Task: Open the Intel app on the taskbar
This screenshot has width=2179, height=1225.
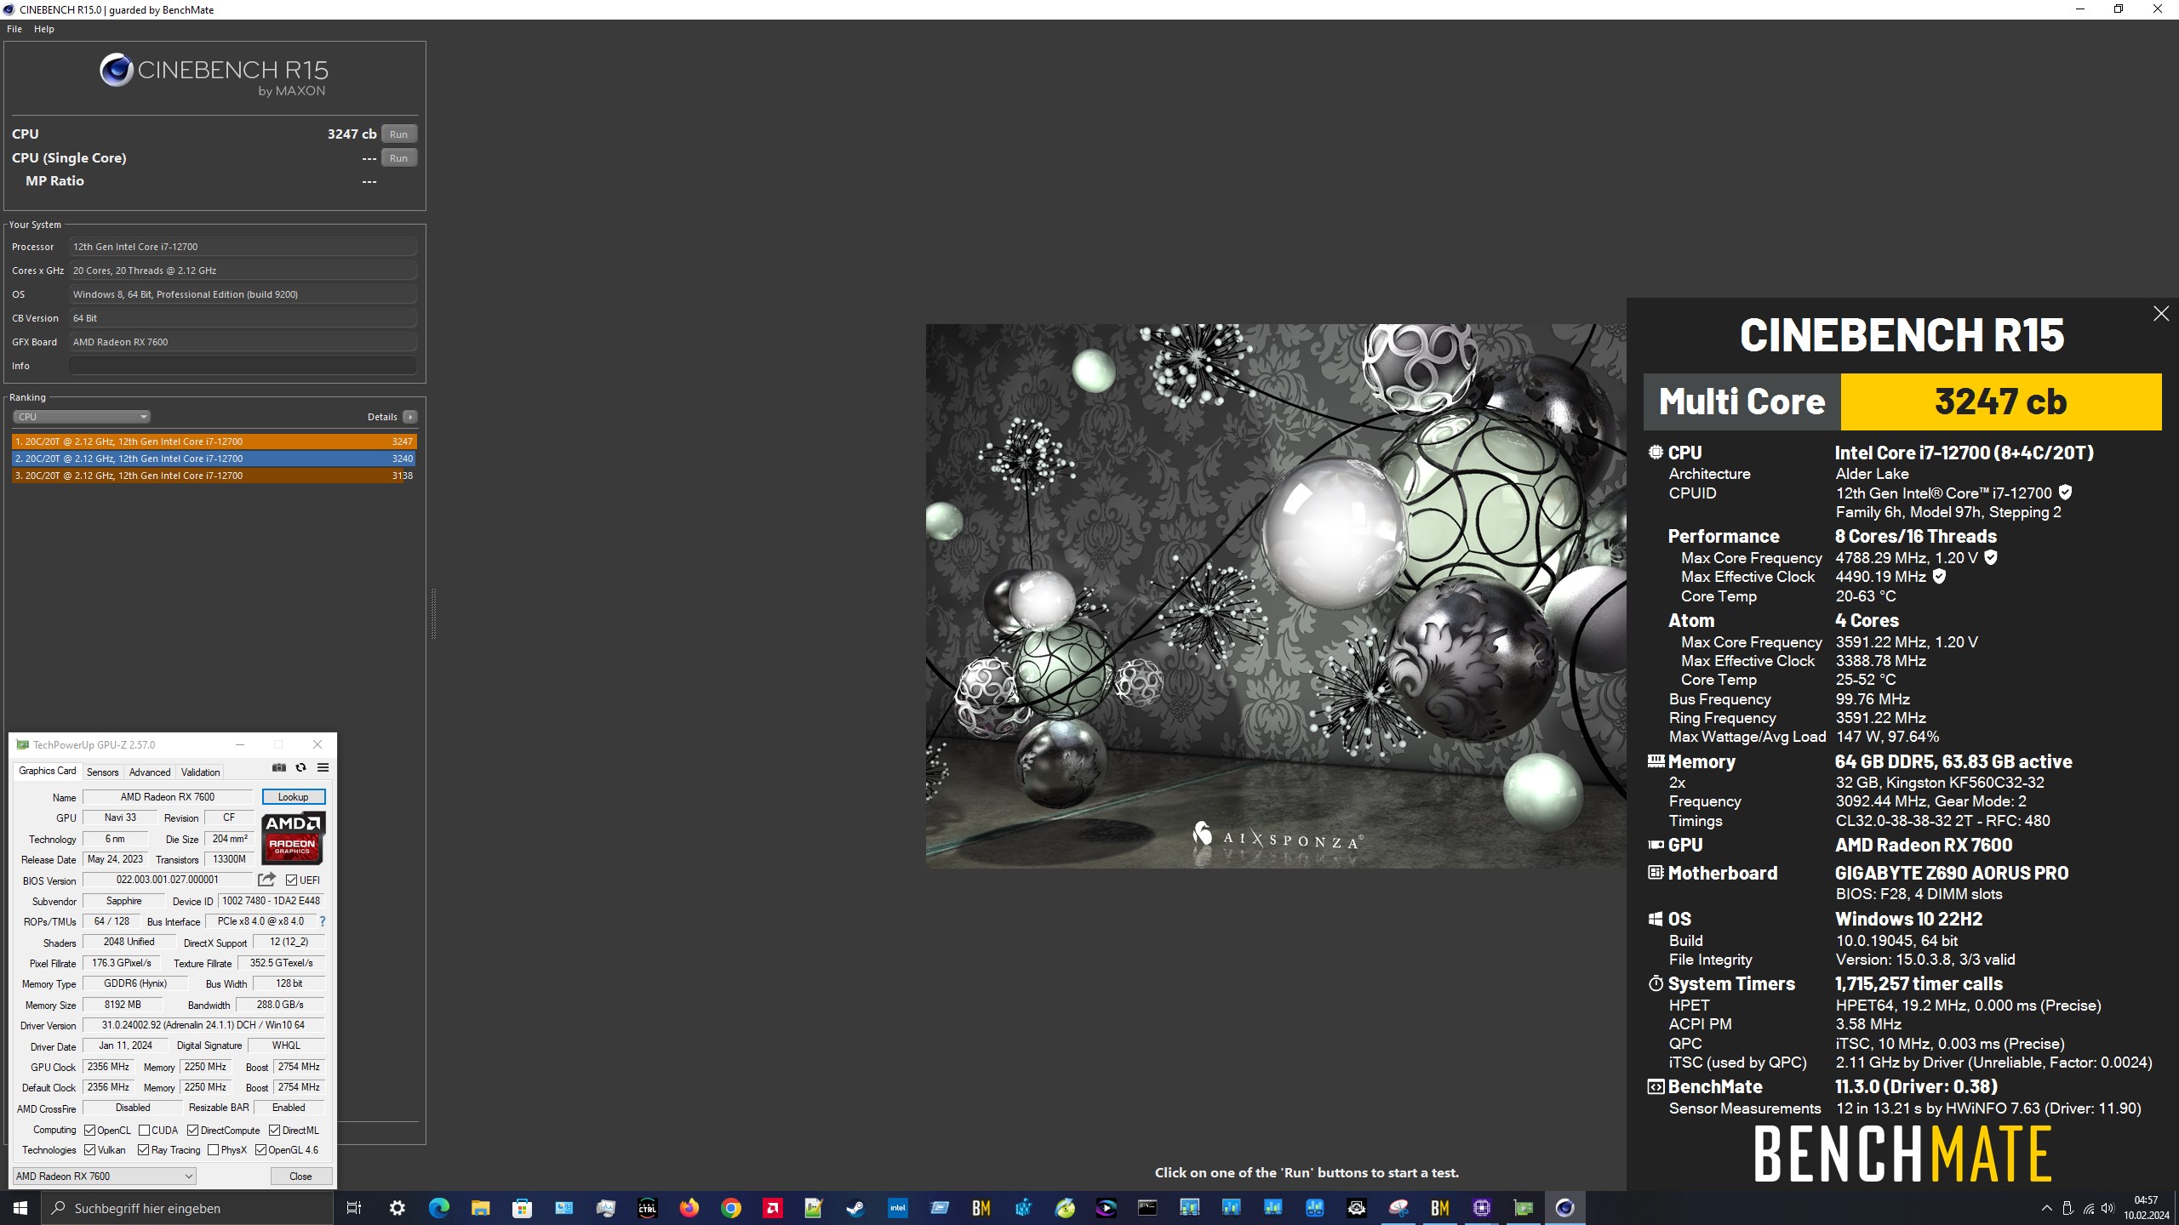Action: coord(897,1208)
